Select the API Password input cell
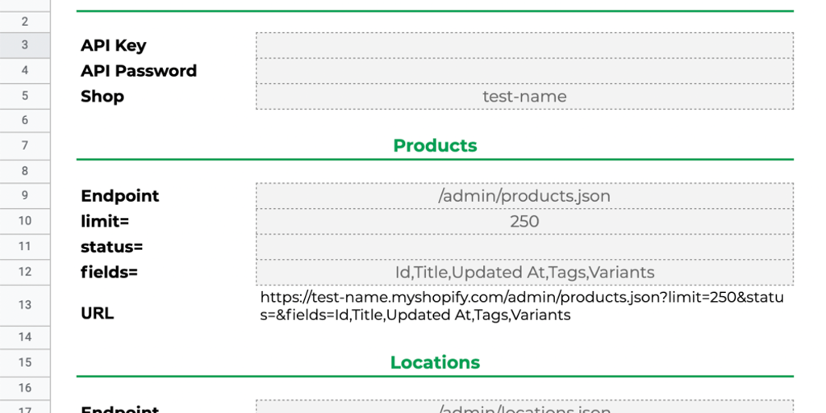This screenshot has height=413, width=826. 524,71
